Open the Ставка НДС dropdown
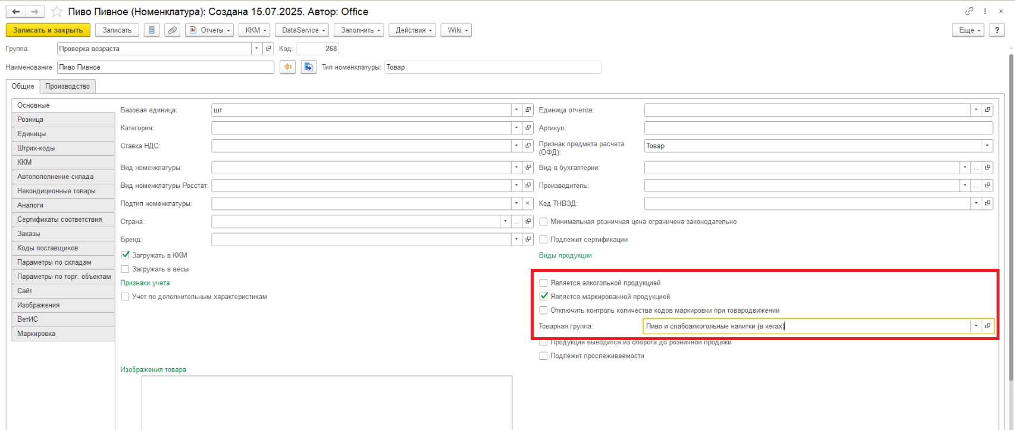This screenshot has width=1015, height=430. pyautogui.click(x=516, y=146)
